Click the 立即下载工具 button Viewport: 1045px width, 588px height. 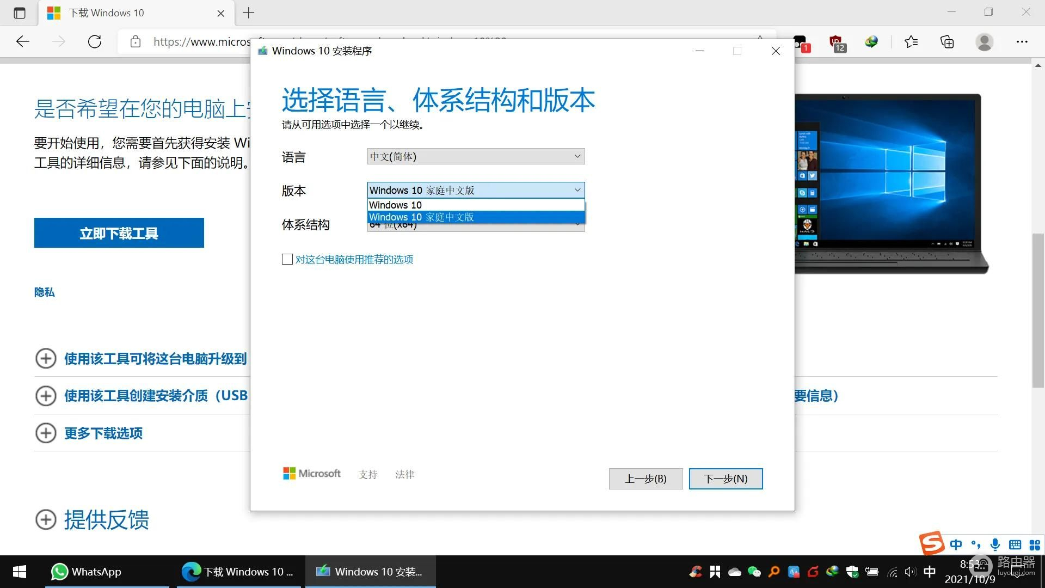point(119,233)
